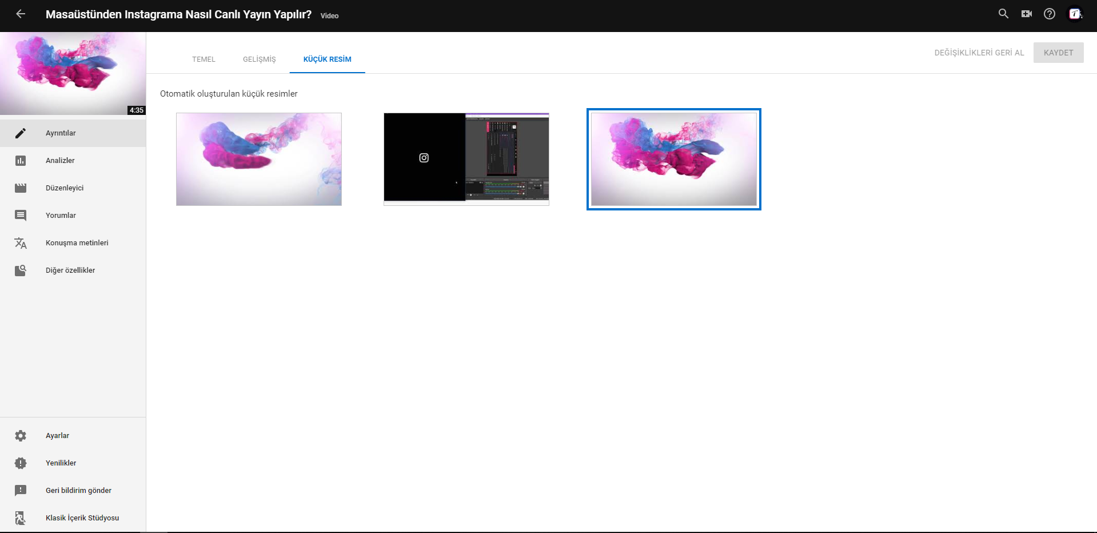Click the back arrow beside video title

tap(21, 14)
